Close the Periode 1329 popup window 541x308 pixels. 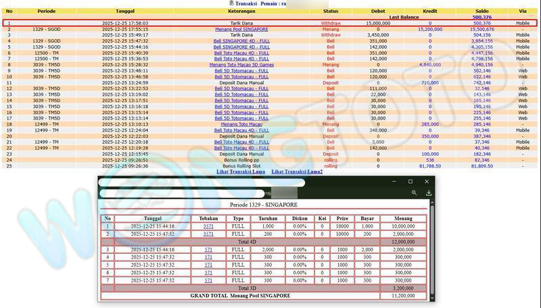[426, 182]
